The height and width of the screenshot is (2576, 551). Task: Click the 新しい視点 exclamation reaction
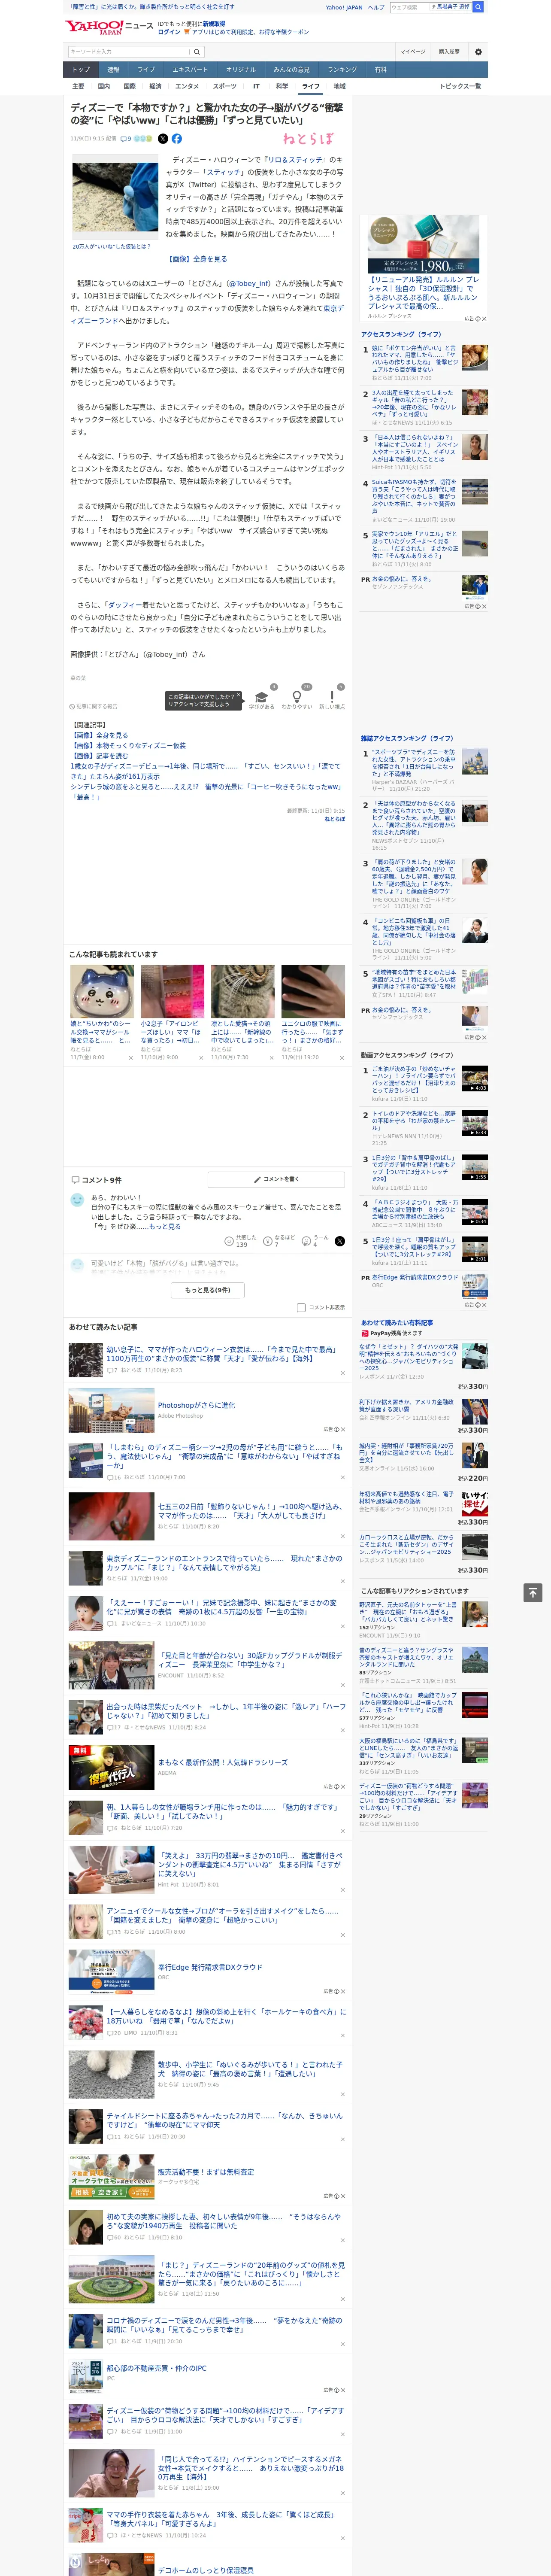[x=332, y=699]
